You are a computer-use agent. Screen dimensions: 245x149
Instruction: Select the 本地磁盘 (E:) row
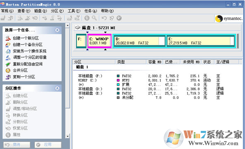pos(151,93)
